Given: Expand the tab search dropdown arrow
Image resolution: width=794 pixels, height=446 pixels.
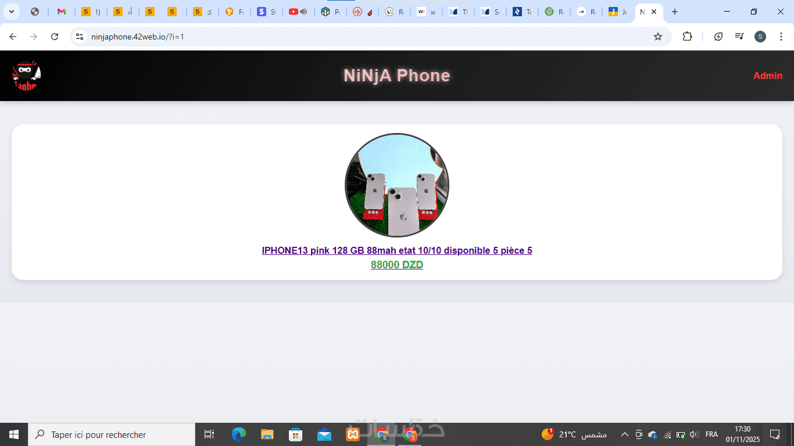Looking at the screenshot, I should (x=11, y=12).
